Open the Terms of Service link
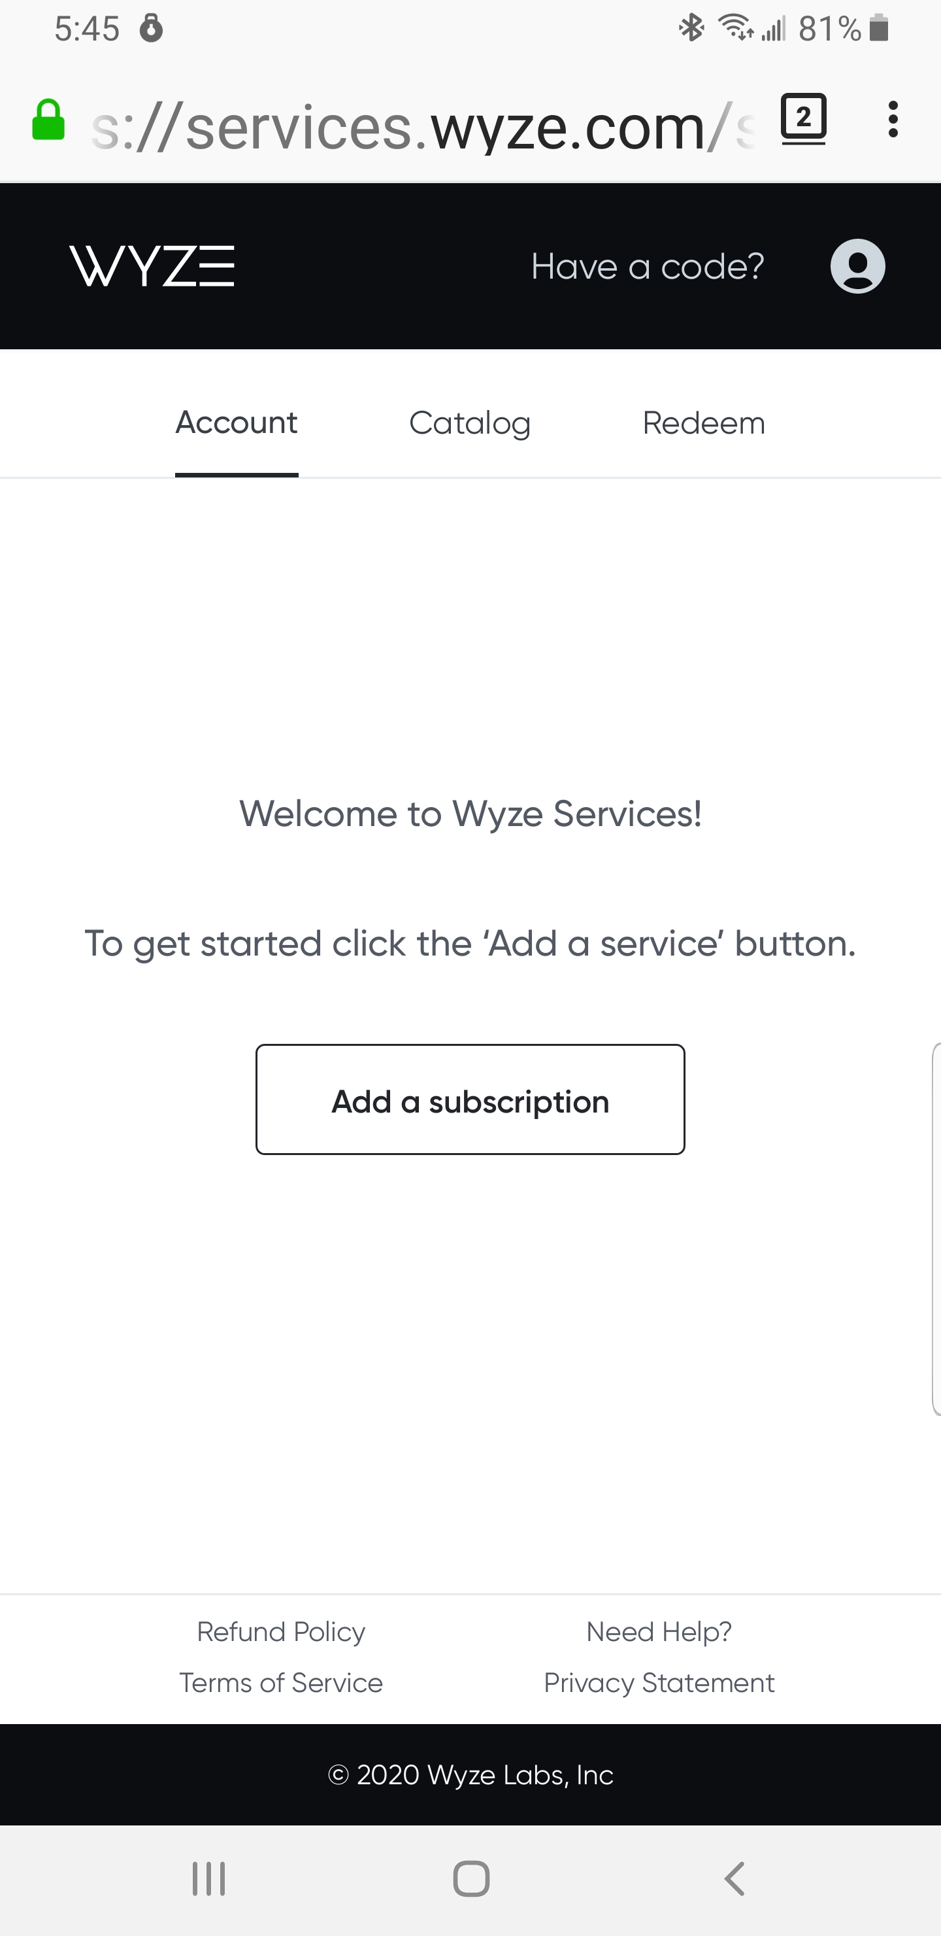This screenshot has height=1936, width=941. tap(281, 1683)
